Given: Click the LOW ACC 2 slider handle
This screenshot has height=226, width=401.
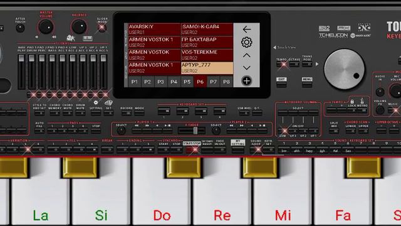Looking at the screenshot, I should click(73, 58).
